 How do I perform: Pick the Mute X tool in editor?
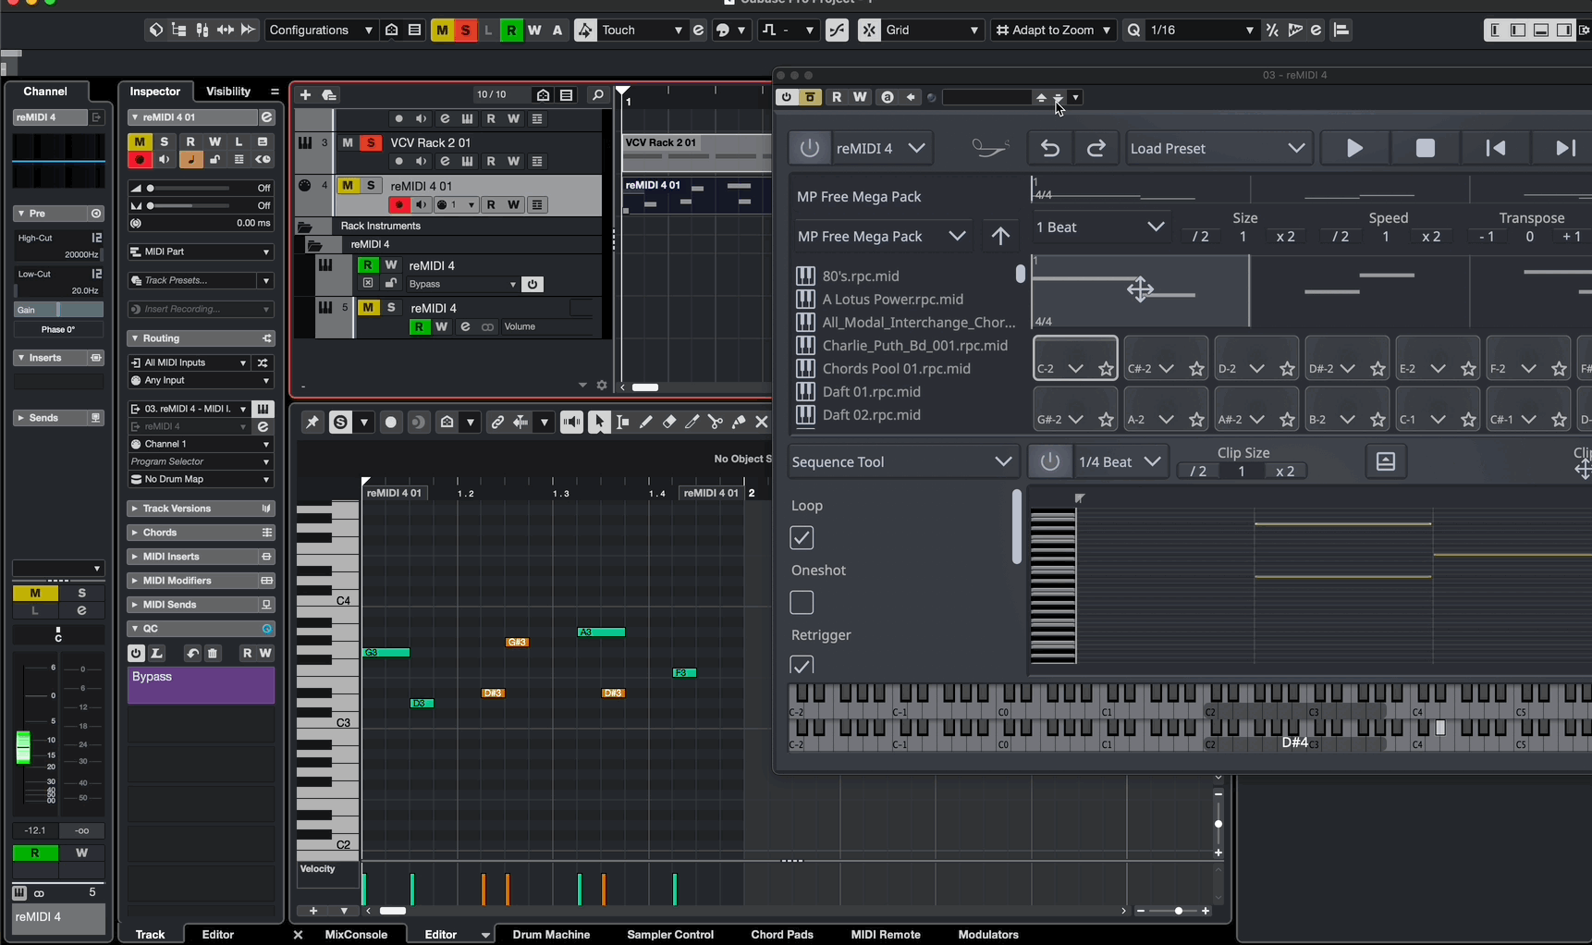761,423
